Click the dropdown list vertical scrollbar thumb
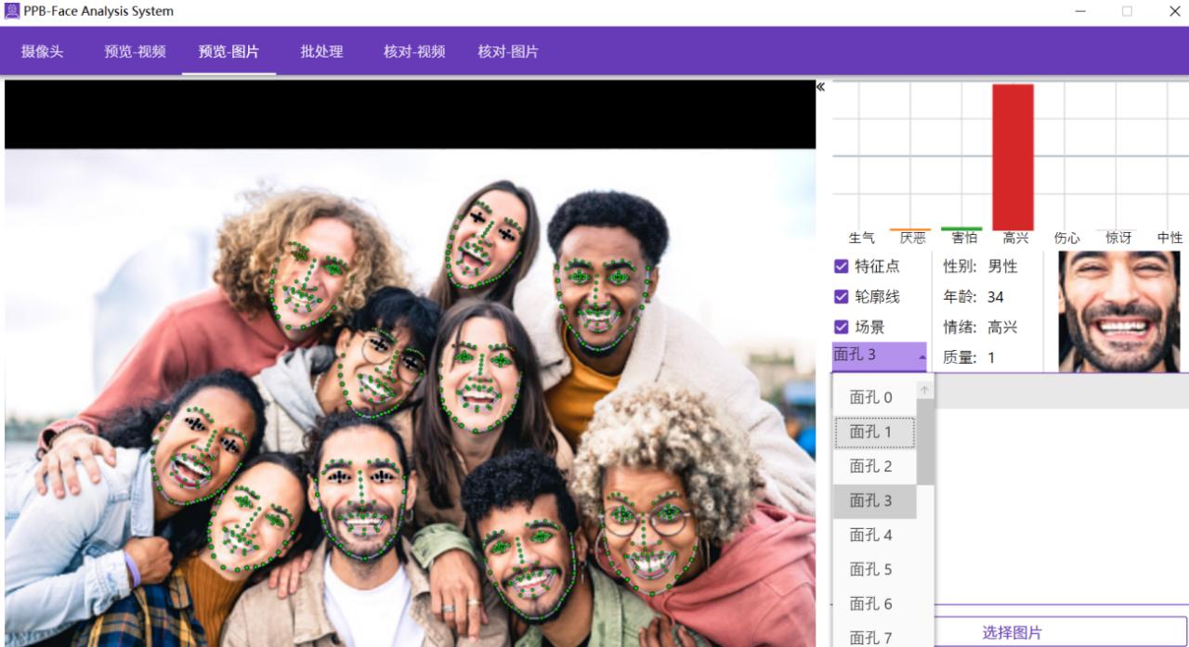 [x=925, y=441]
